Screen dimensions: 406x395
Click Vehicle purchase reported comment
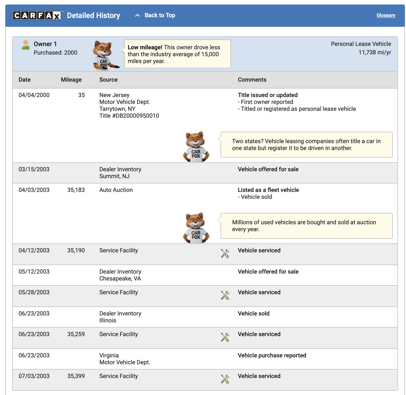coord(272,355)
